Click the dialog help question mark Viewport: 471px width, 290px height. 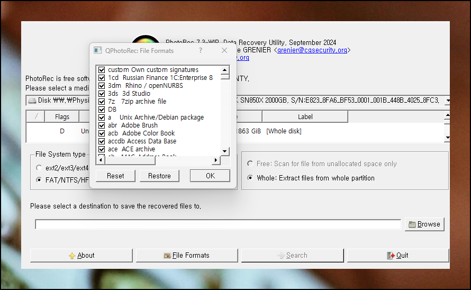201,50
